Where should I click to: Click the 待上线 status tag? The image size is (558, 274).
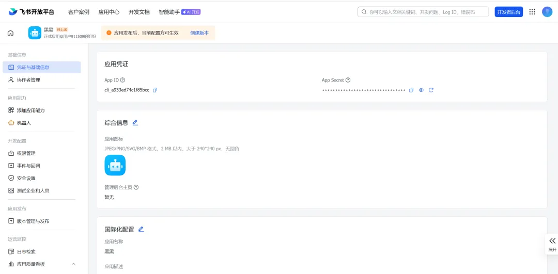click(x=62, y=29)
